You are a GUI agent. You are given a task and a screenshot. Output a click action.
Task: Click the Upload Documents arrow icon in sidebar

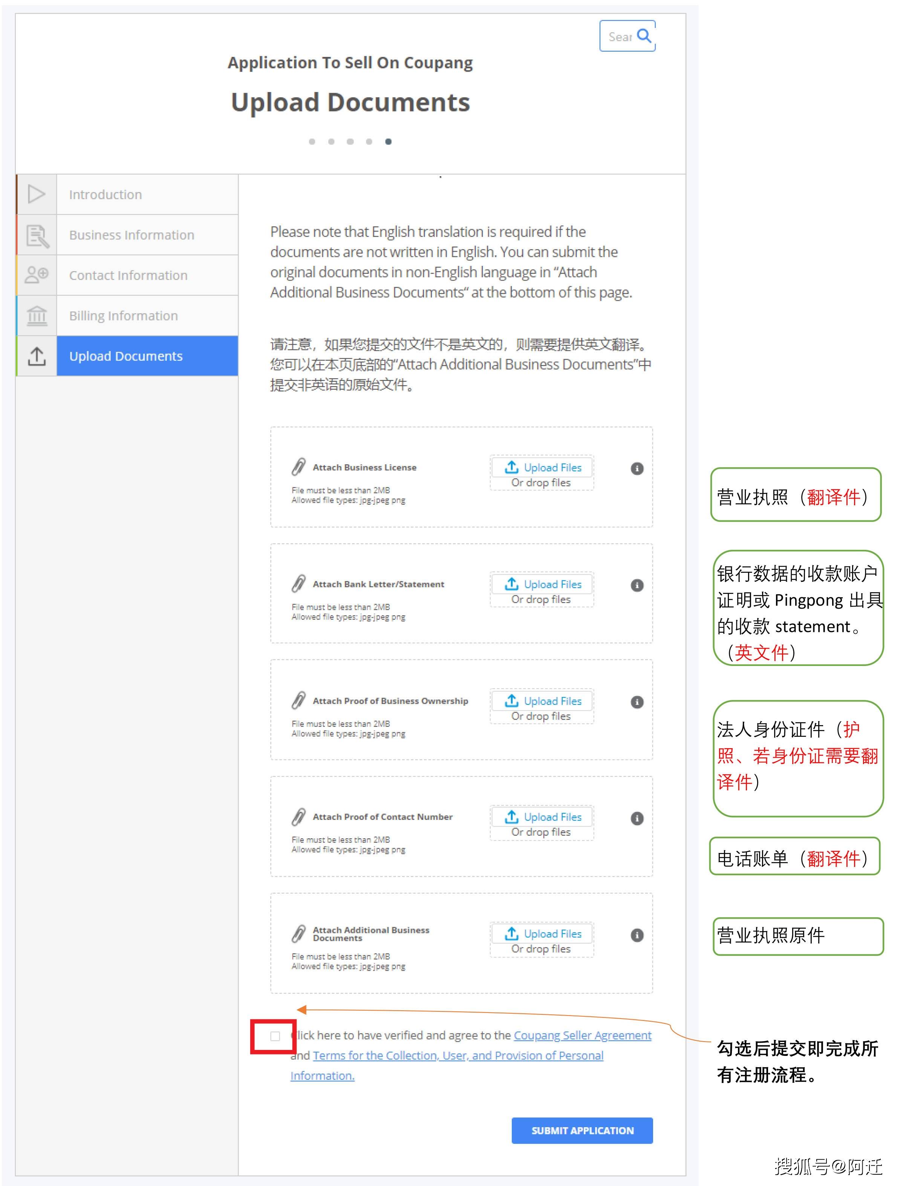point(37,356)
